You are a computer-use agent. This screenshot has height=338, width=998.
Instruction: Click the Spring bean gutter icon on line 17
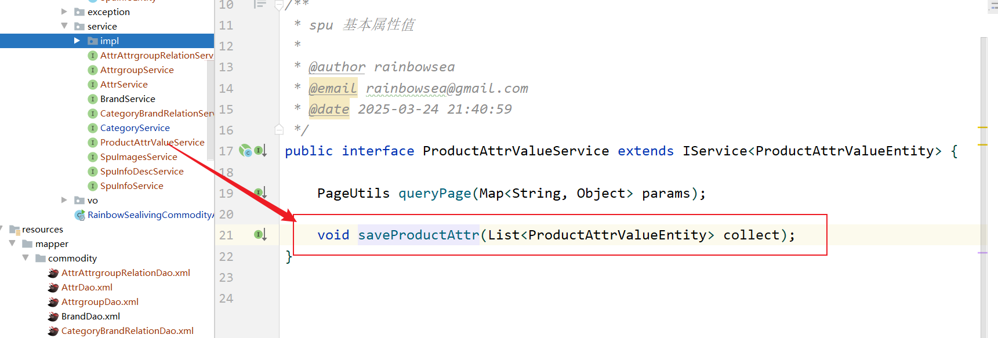click(x=245, y=151)
